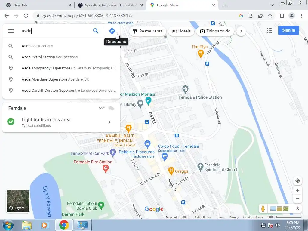The width and height of the screenshot is (308, 231).
Task: Click the Meibion Morlais teal pin
Action: (x=148, y=101)
